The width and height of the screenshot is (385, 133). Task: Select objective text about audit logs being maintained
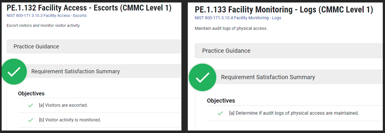tap(294, 113)
